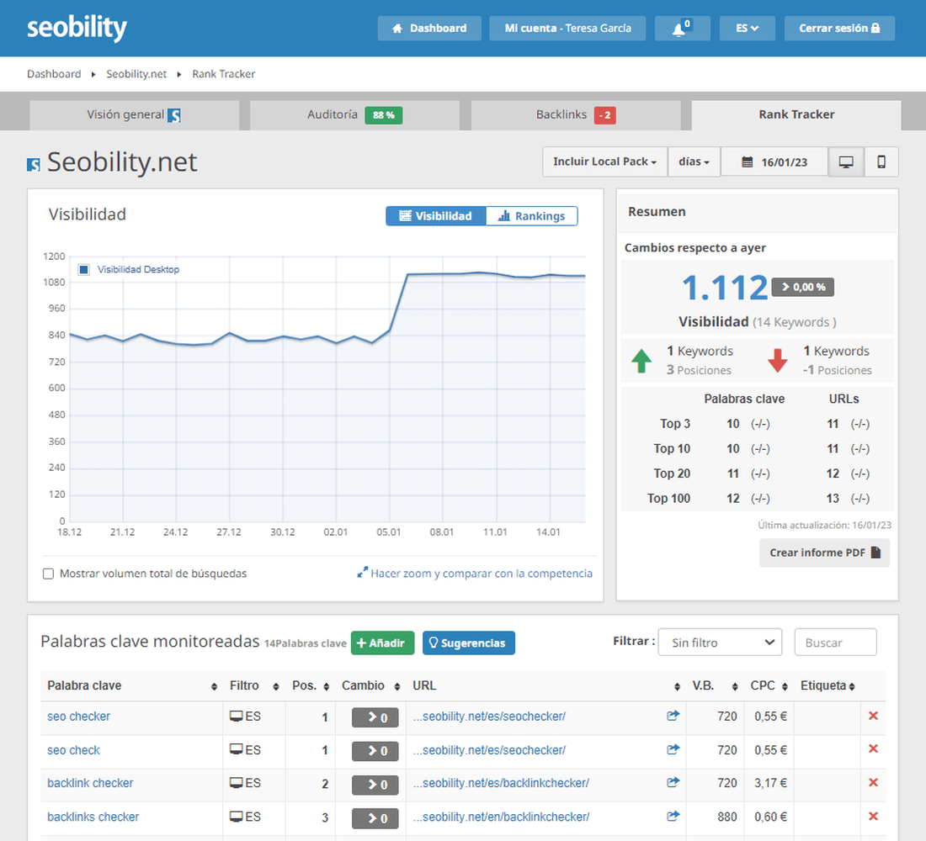
Task: Sort by Etiqueta column arrows
Action: pyautogui.click(x=852, y=686)
